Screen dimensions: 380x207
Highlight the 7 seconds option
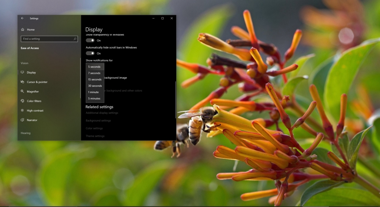94,73
